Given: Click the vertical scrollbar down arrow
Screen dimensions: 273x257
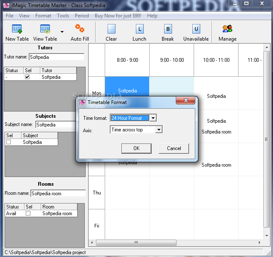Looking at the screenshot, I should (x=267, y=236).
